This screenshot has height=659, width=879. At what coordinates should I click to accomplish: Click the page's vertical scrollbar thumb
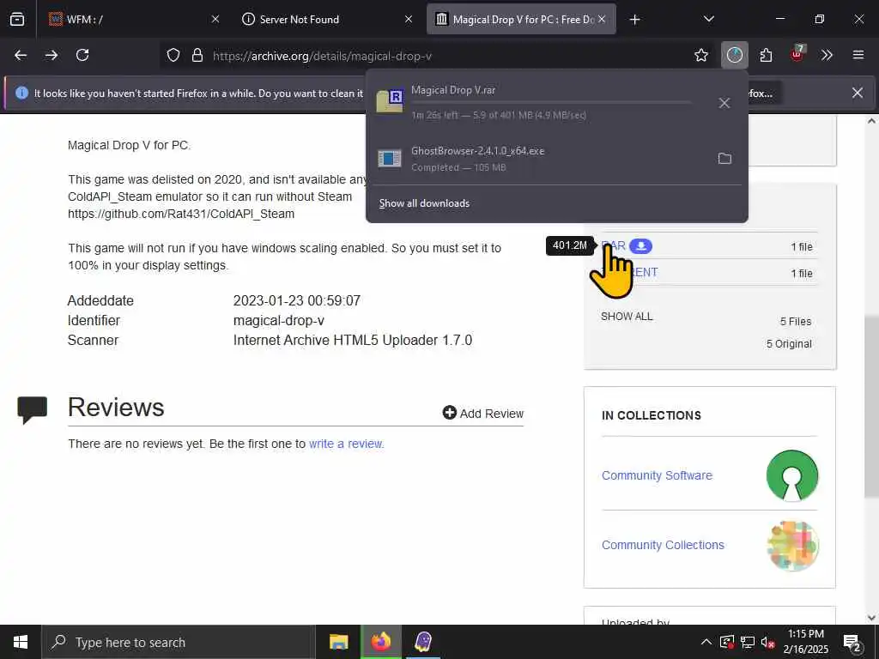tap(871, 405)
